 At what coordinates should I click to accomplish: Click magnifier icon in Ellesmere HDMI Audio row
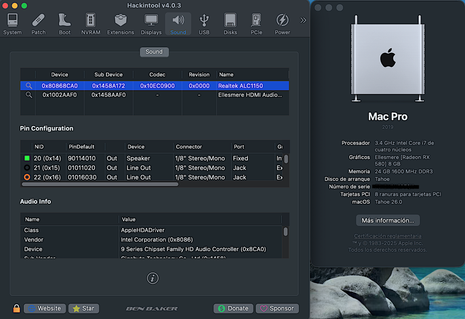[29, 95]
